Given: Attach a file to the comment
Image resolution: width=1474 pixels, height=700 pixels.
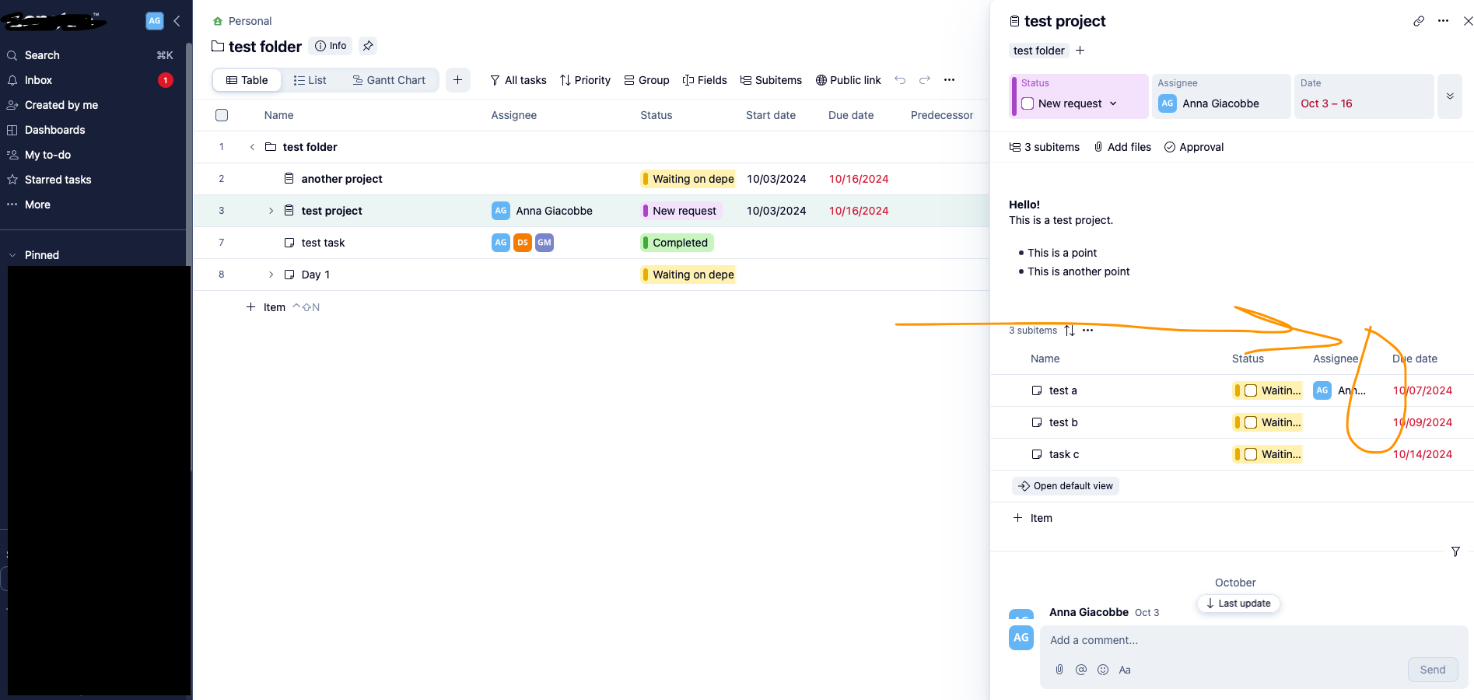Looking at the screenshot, I should tap(1059, 670).
